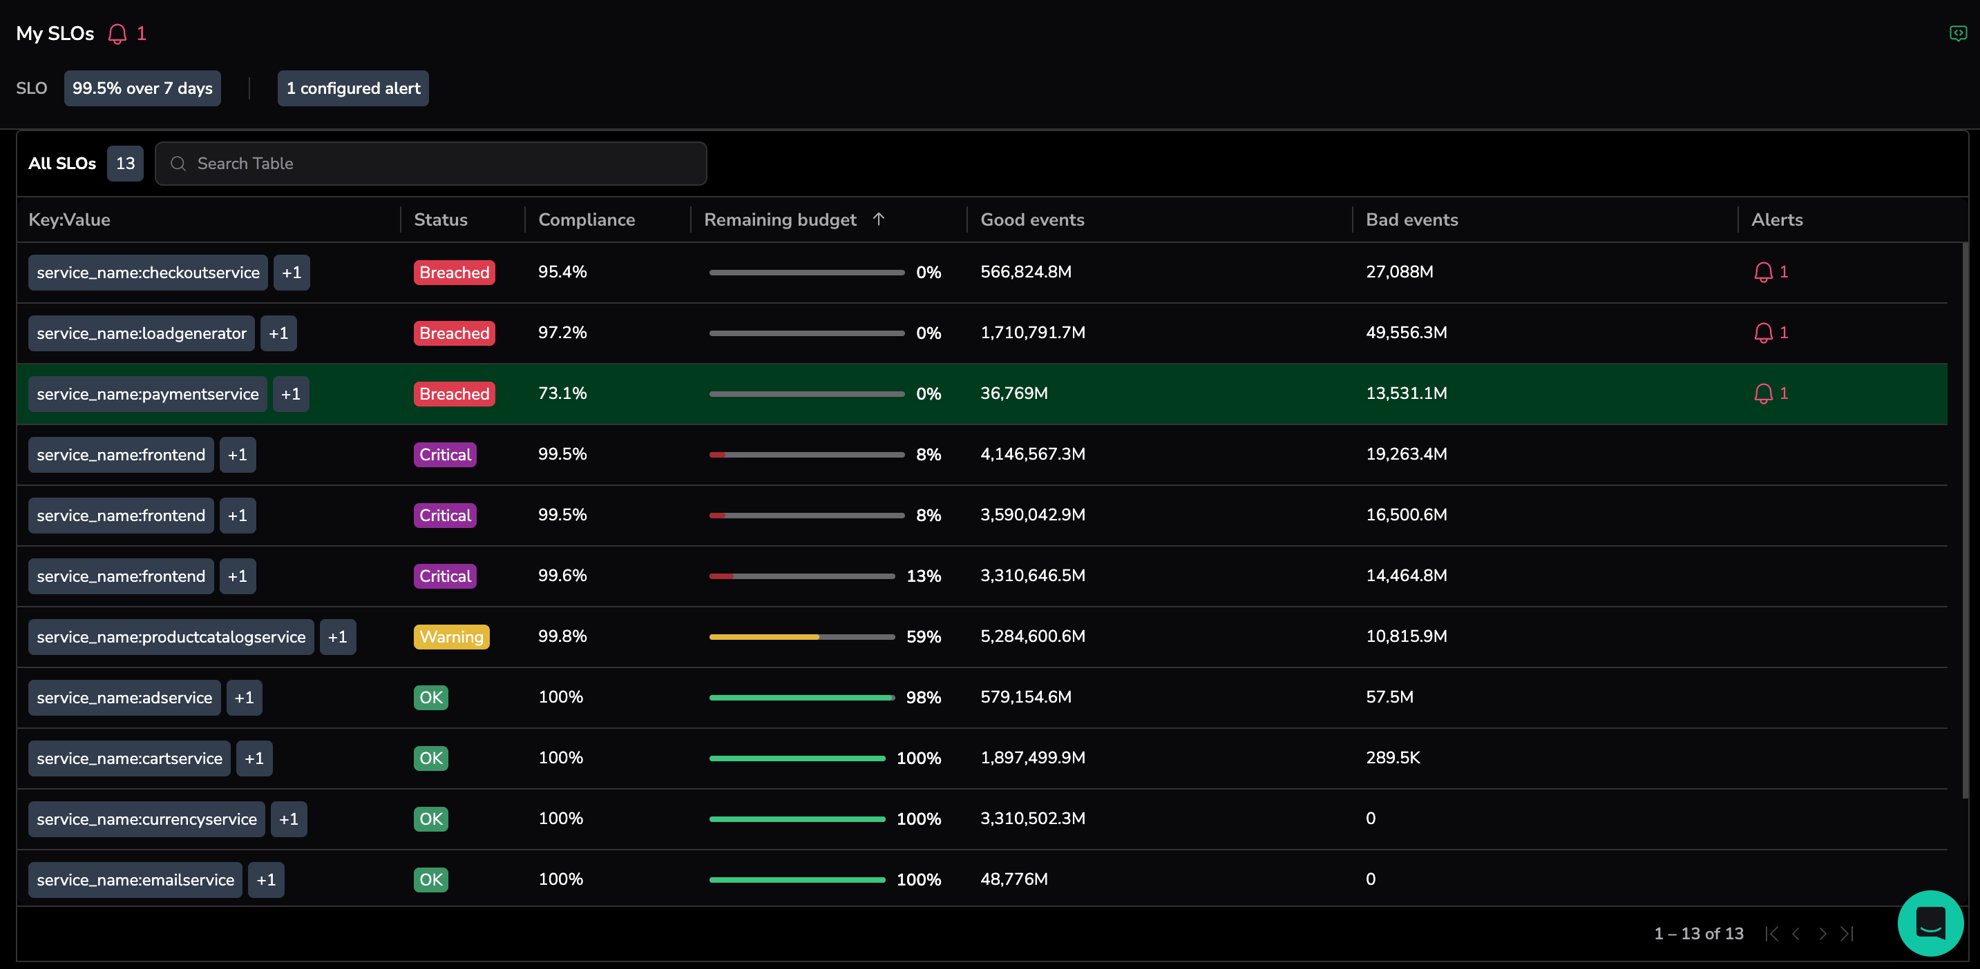Sort by Remaining budget column arrow
This screenshot has width=1980, height=969.
click(879, 219)
